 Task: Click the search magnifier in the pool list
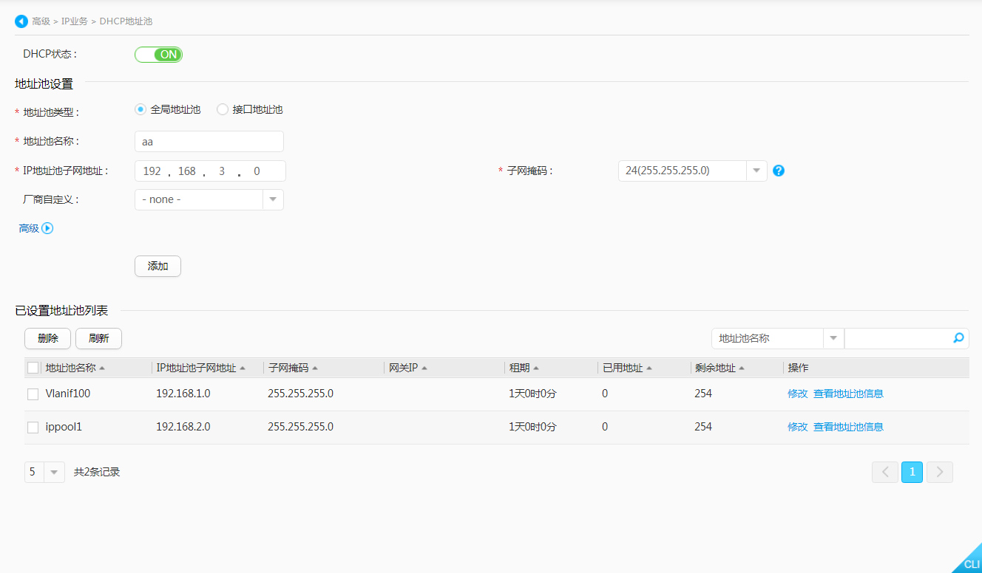(x=958, y=337)
